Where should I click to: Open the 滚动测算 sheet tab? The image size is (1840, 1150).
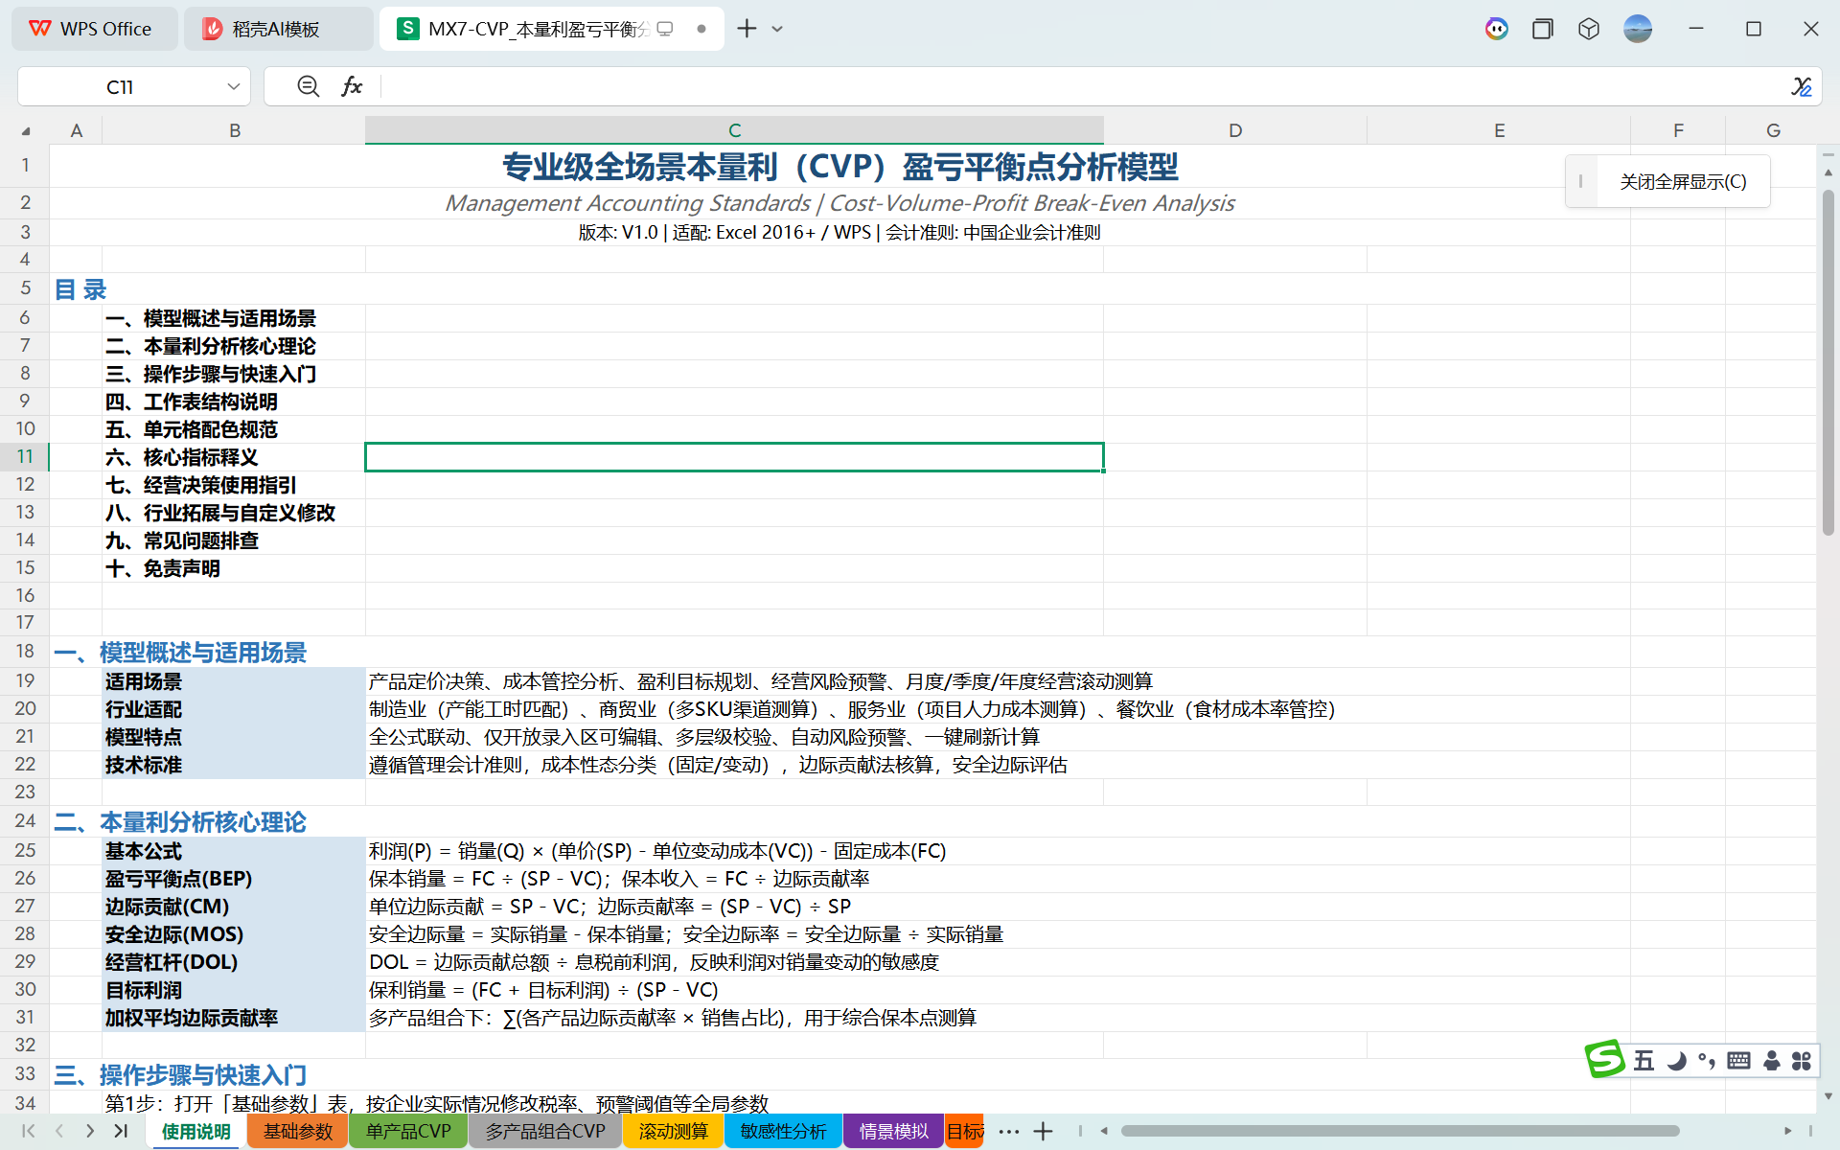pyautogui.click(x=674, y=1131)
